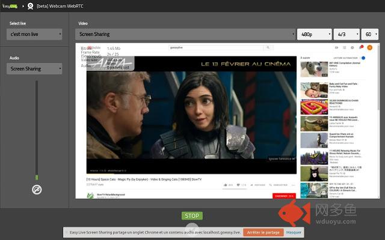Viewport: 385px width, 240px height.
Task: Click the YouTube logo in the preview
Action: (94, 47)
